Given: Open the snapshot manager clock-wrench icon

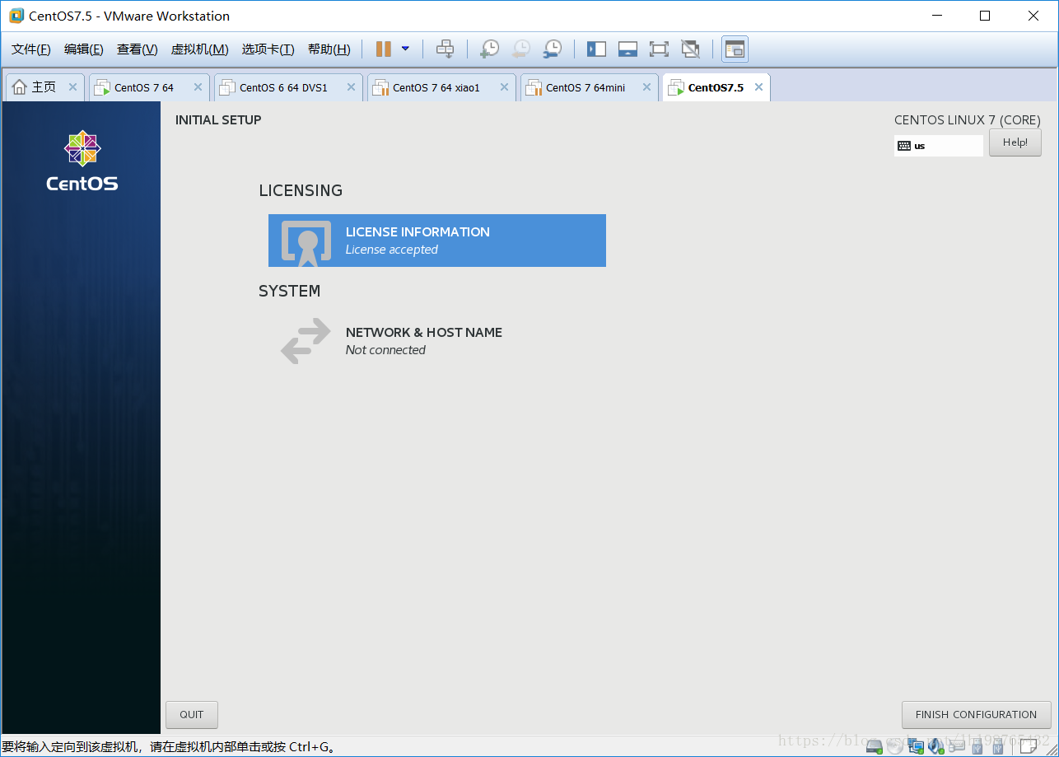Looking at the screenshot, I should (x=552, y=49).
